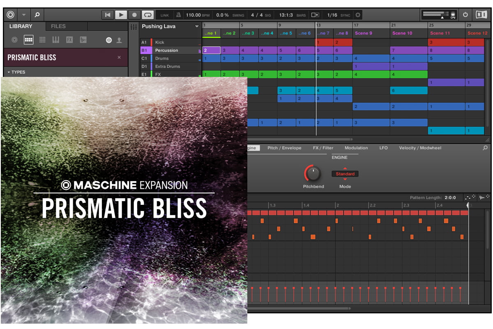This screenshot has width=493, height=329.
Task: Click the 0.0 % swing value
Action: (222, 15)
